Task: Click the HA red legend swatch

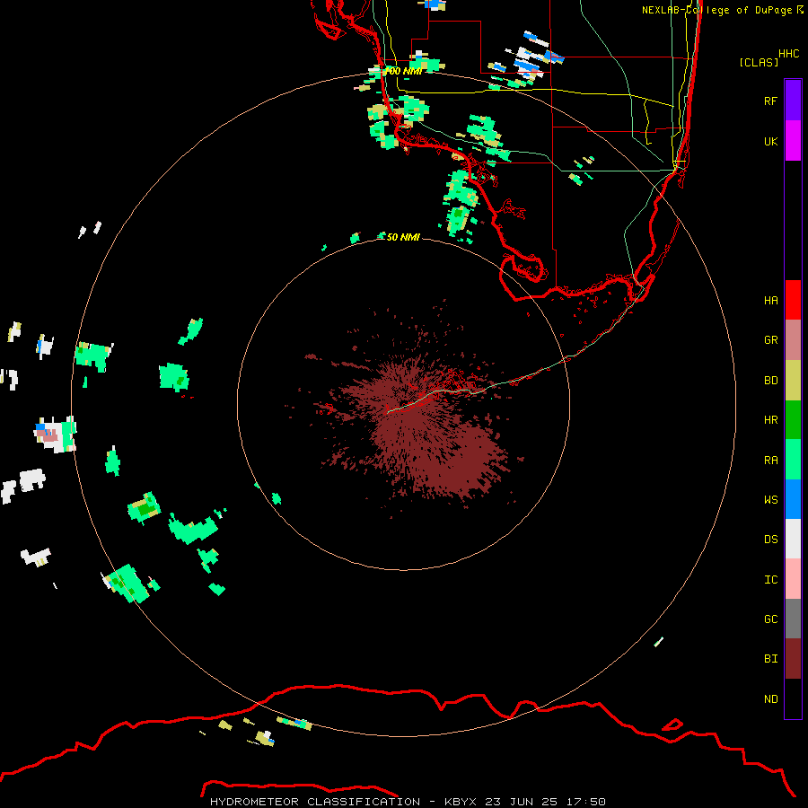Action: 793,300
